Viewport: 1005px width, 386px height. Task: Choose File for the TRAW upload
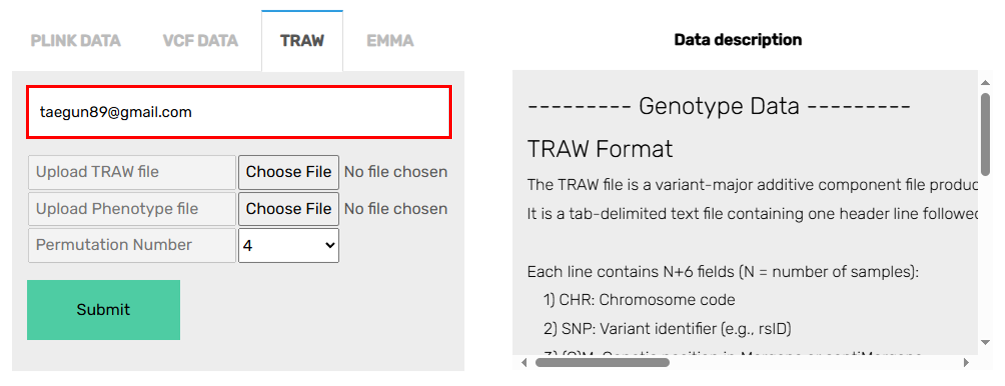(x=288, y=172)
